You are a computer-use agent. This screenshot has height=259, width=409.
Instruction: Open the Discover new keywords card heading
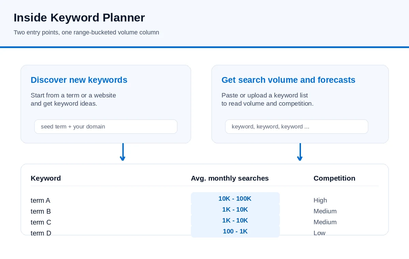point(79,80)
